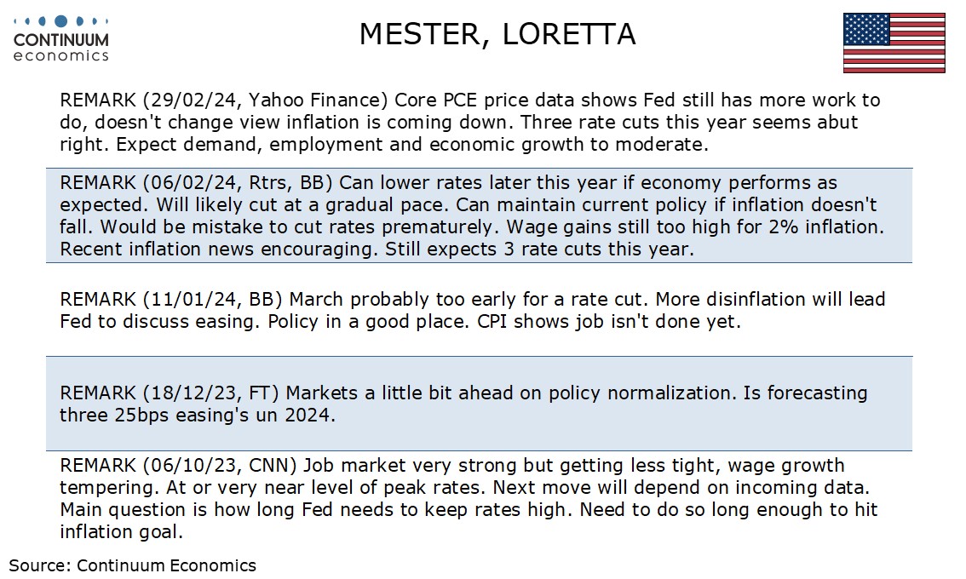Click the United States flag image
This screenshot has width=966, height=579.
point(894,43)
